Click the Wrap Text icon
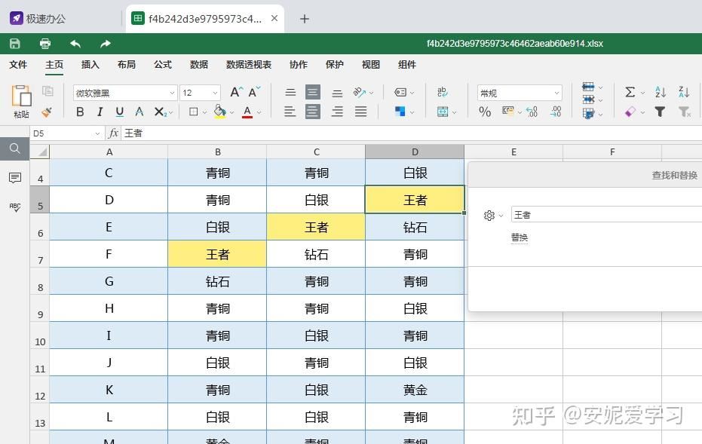 (443, 92)
